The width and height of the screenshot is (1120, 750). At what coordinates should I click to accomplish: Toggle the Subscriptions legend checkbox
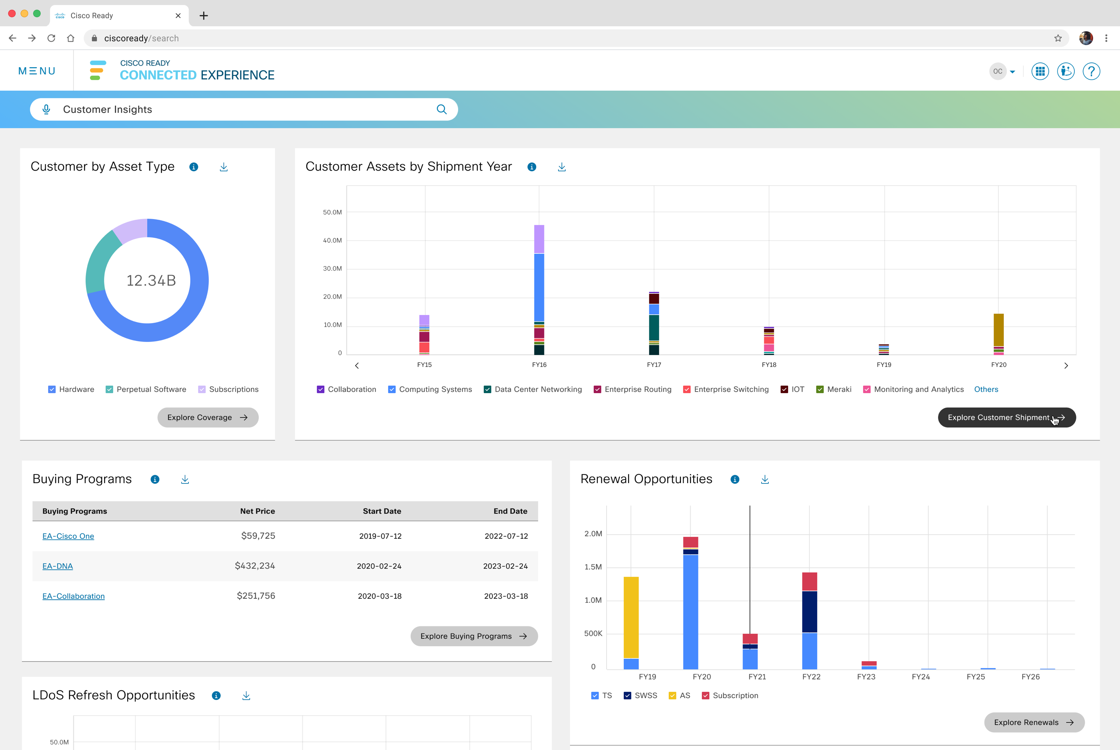coord(202,389)
